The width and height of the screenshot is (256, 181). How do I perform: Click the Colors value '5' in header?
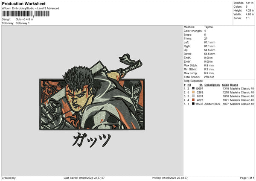(x=247, y=7)
